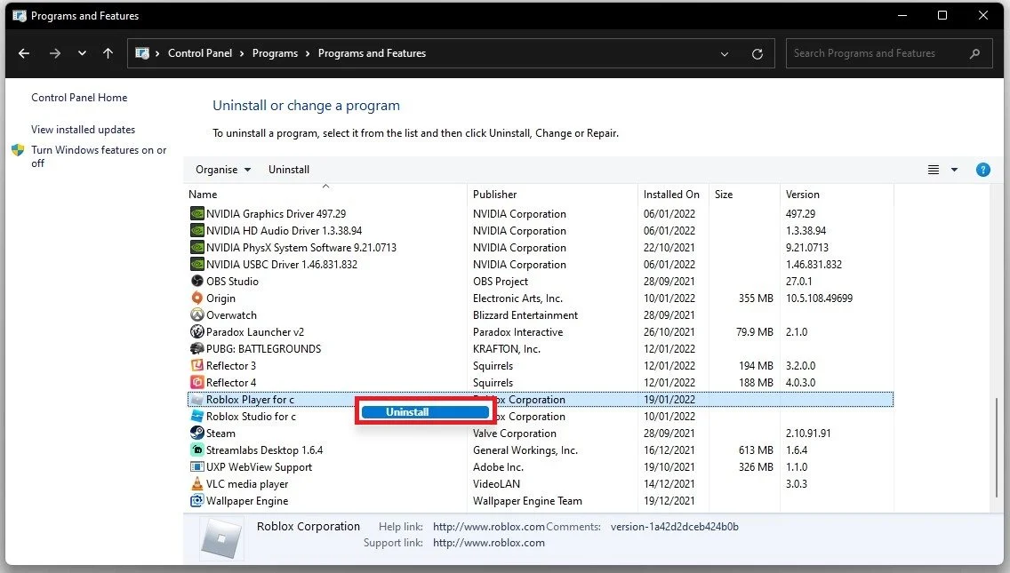
Task: Click the VideoLAN publisher text
Action: tap(496, 483)
